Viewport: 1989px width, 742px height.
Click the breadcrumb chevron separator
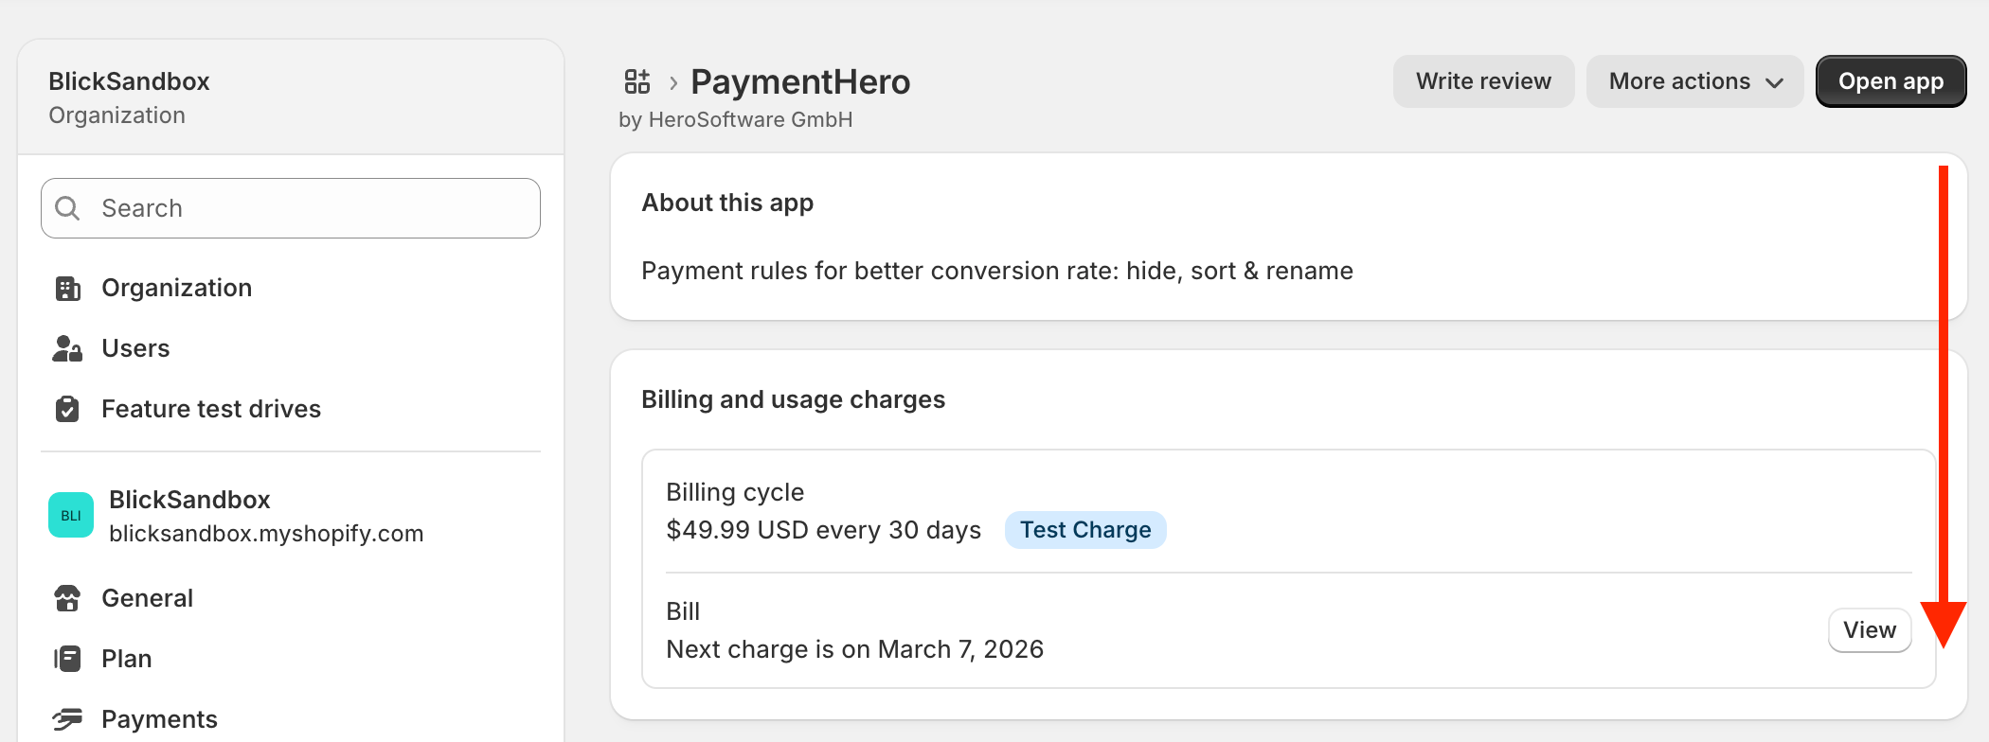673,82
